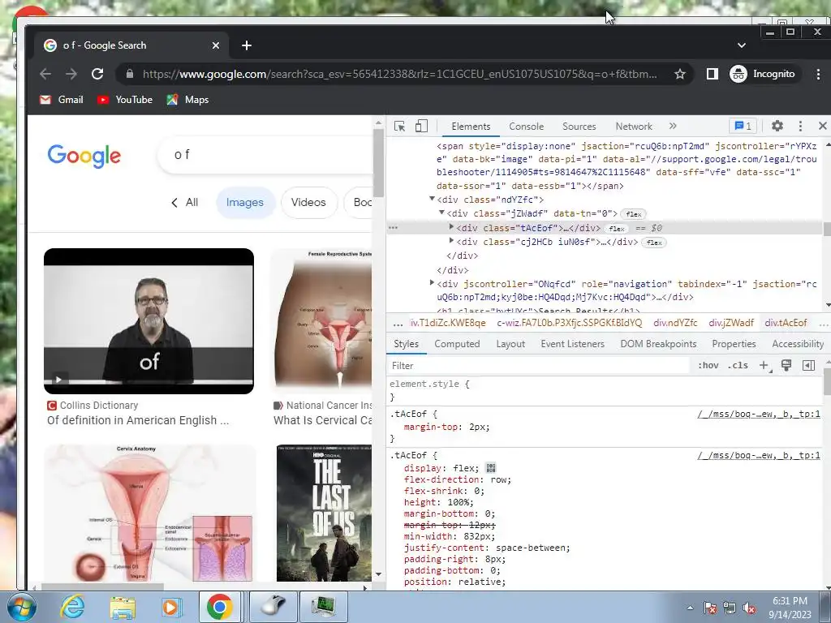Collapse the div class ndYZfc node
Screen dimensions: 831x623
[432, 200]
